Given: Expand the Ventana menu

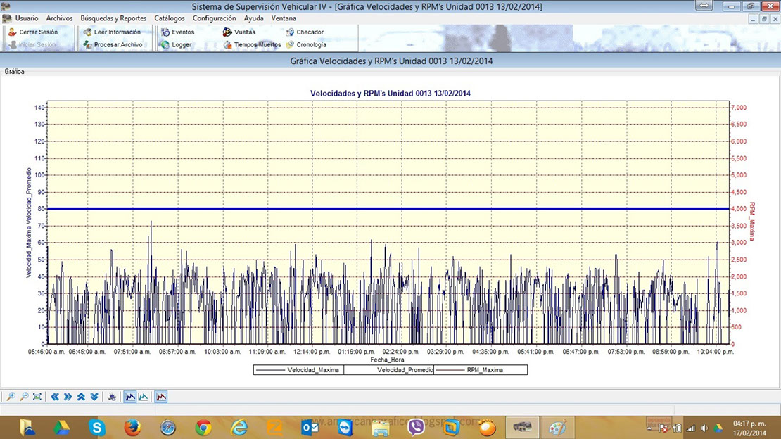Looking at the screenshot, I should tap(284, 18).
